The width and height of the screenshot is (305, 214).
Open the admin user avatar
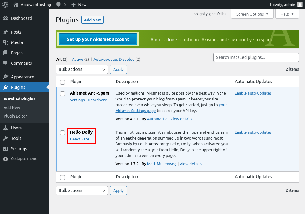pos(300,5)
